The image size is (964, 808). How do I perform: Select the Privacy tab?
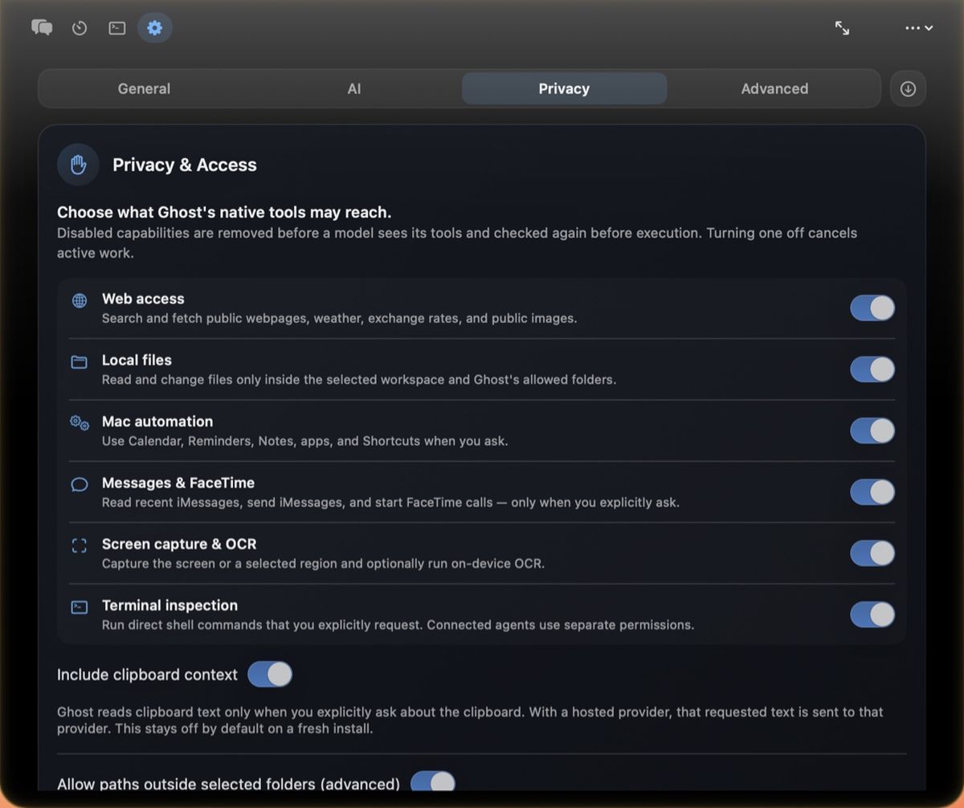[x=564, y=88]
